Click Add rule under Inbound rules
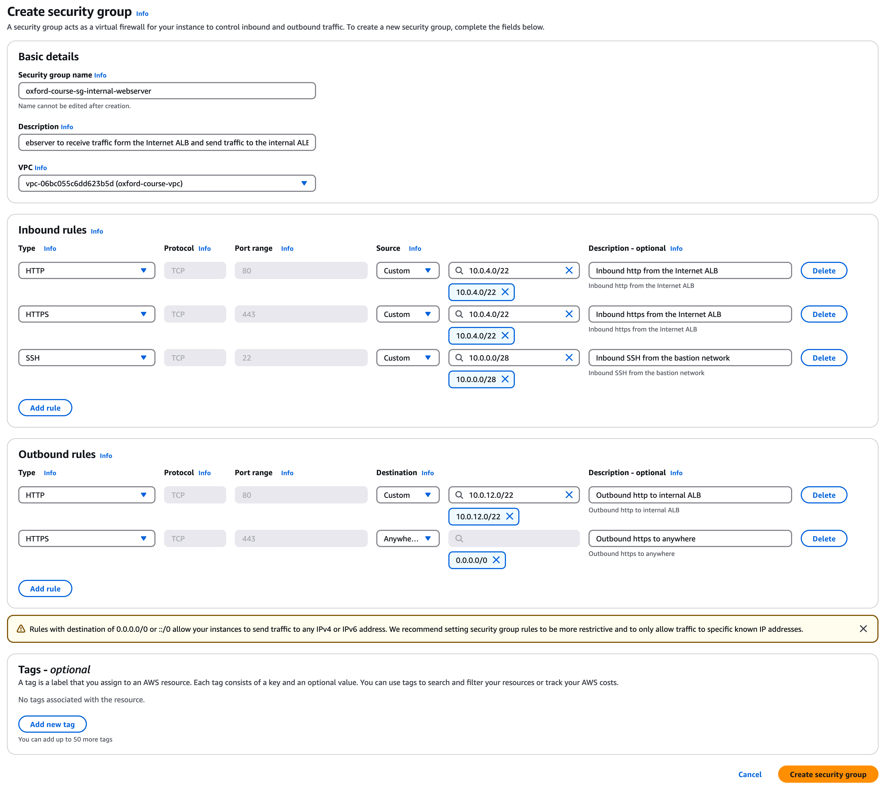 pyautogui.click(x=45, y=408)
